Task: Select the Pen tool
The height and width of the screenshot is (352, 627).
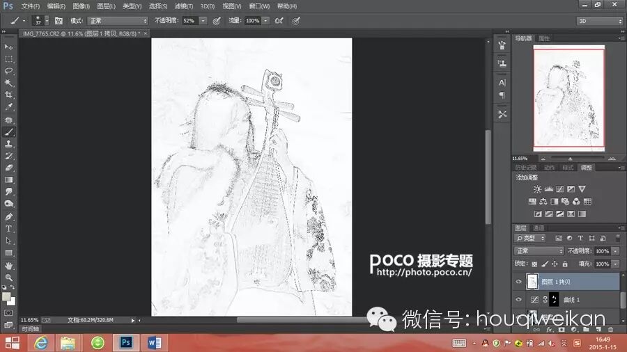Action: pos(8,217)
